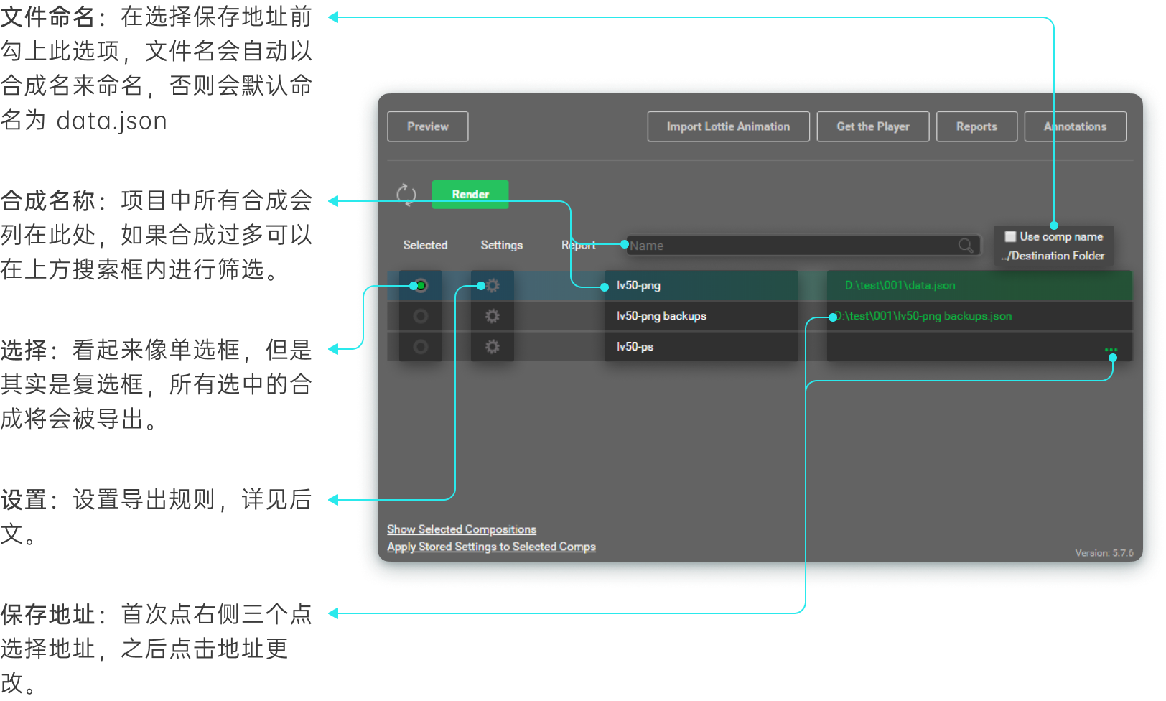Open the Annotations section
Viewport: 1166px width, 701px height.
[x=1075, y=126]
